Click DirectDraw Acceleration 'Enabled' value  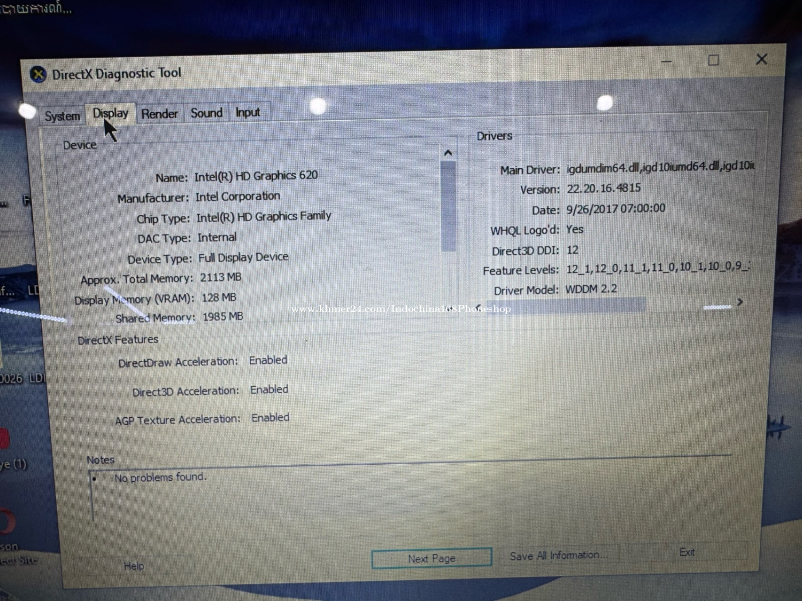268,360
